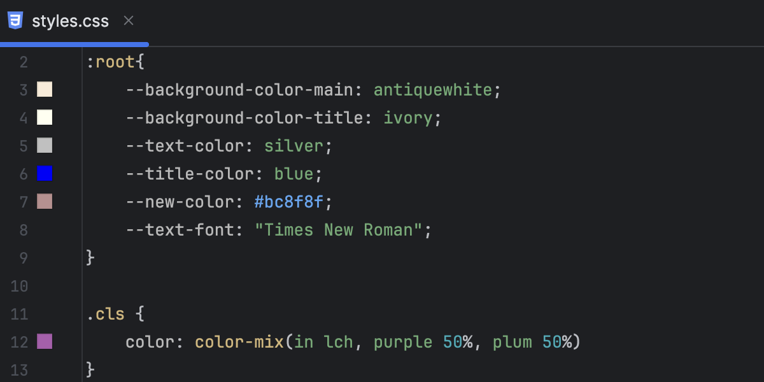Image resolution: width=764 pixels, height=382 pixels.
Task: Click the purple keyword on line 12
Action: tap(402, 342)
